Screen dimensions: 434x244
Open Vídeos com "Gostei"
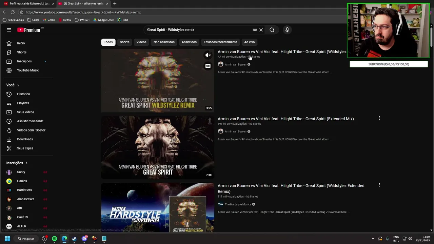click(x=31, y=130)
